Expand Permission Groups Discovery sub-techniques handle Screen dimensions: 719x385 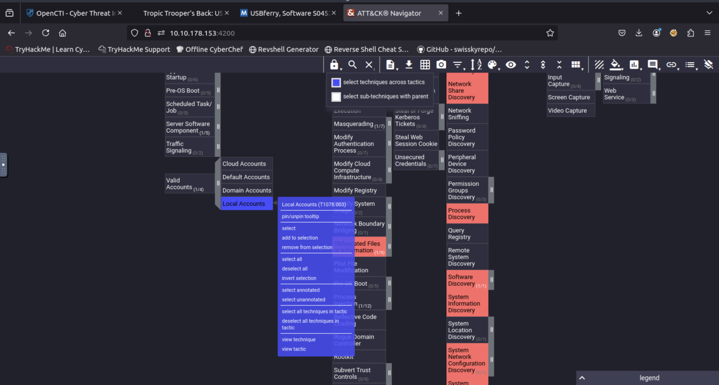click(x=492, y=190)
